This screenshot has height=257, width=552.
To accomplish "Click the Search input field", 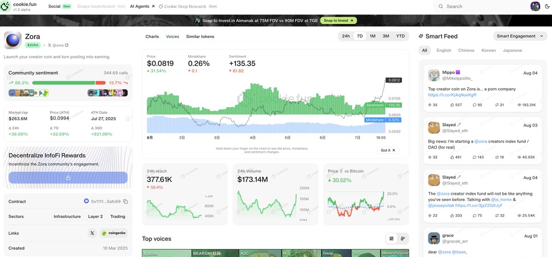I will [481, 6].
